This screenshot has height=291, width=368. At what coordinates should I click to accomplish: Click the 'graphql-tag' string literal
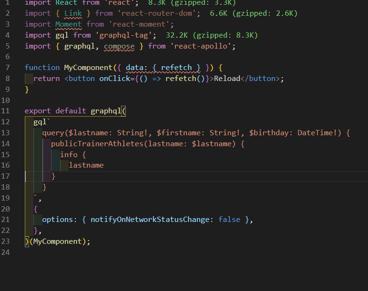coord(123,35)
